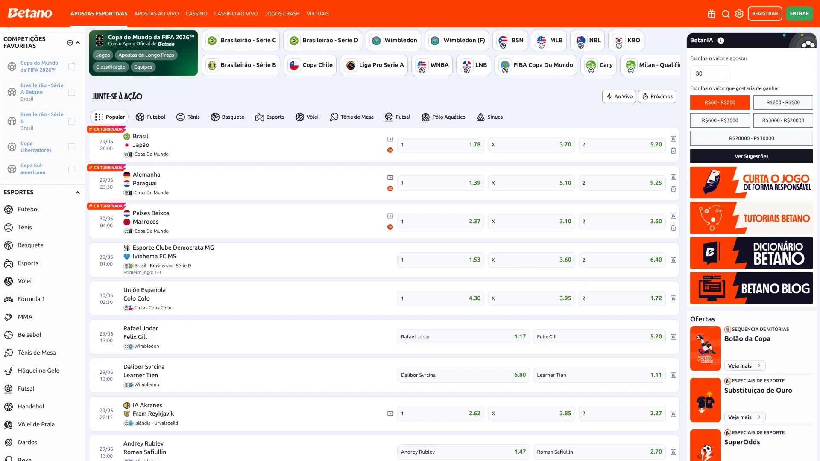
Task: Open stream icon for IA Akranes match
Action: [390, 414]
